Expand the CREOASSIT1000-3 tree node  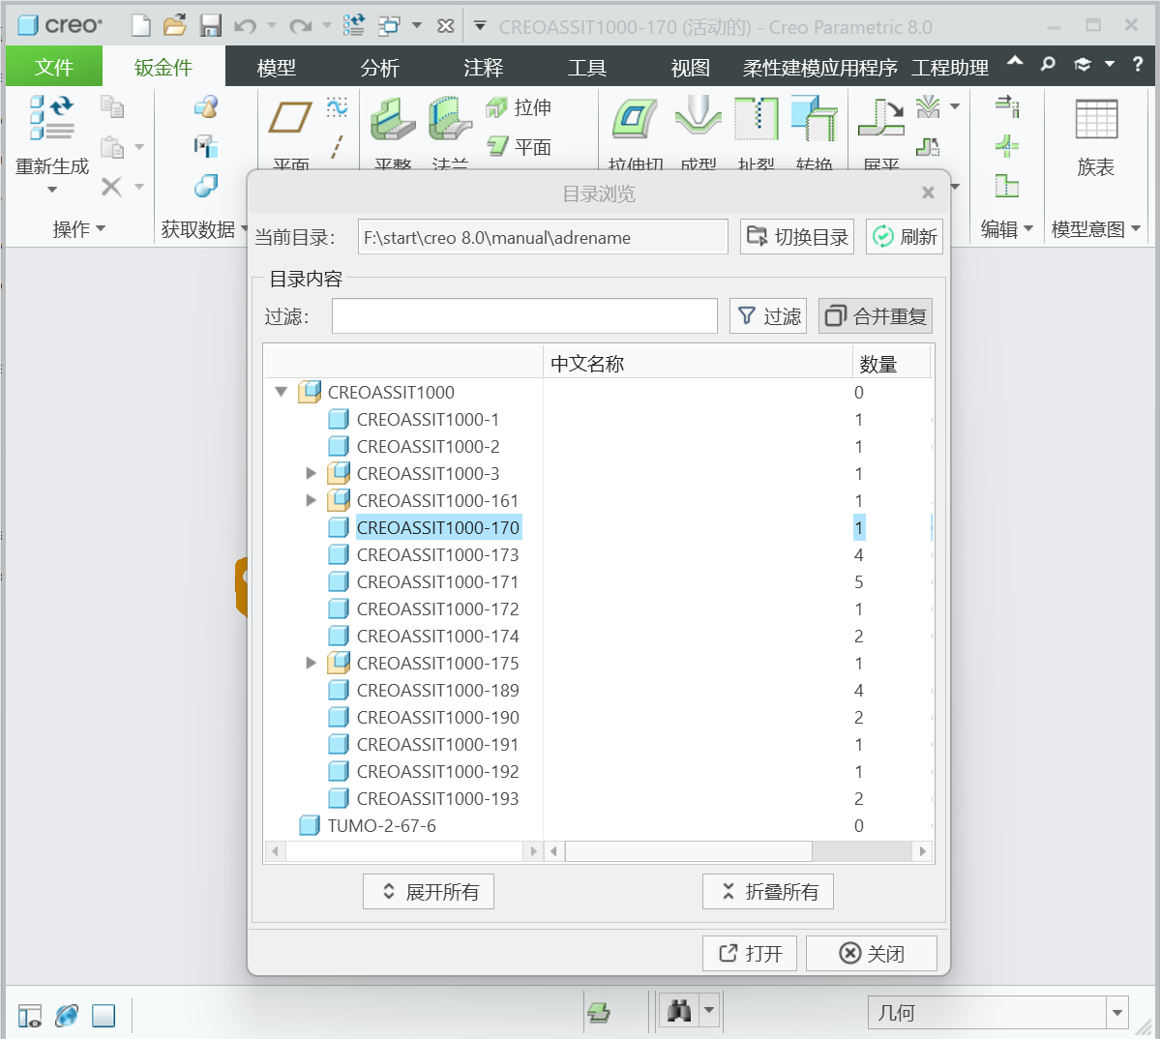pos(311,474)
